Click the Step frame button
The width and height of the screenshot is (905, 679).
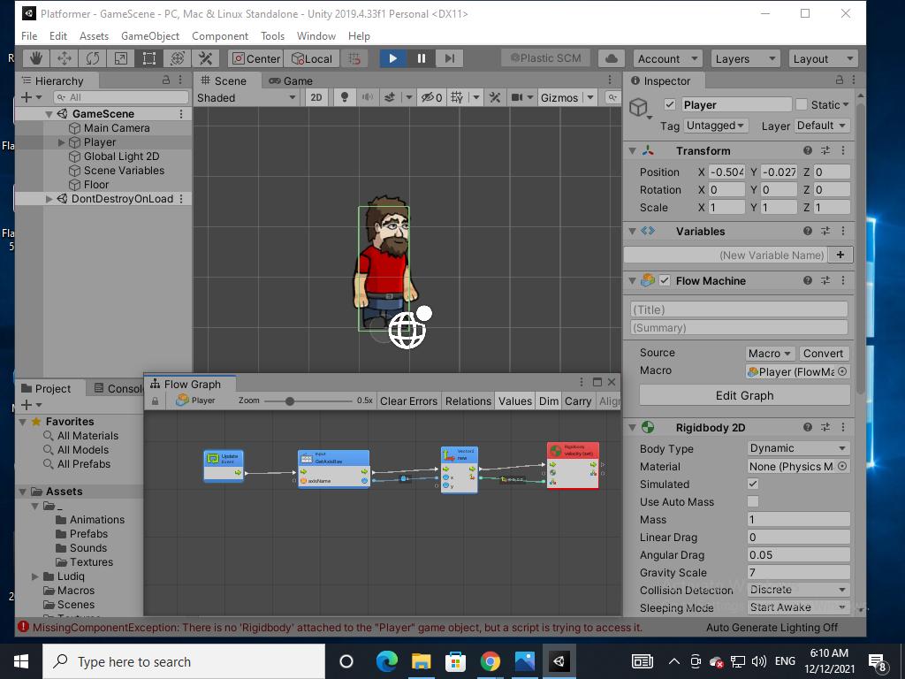[x=450, y=58]
